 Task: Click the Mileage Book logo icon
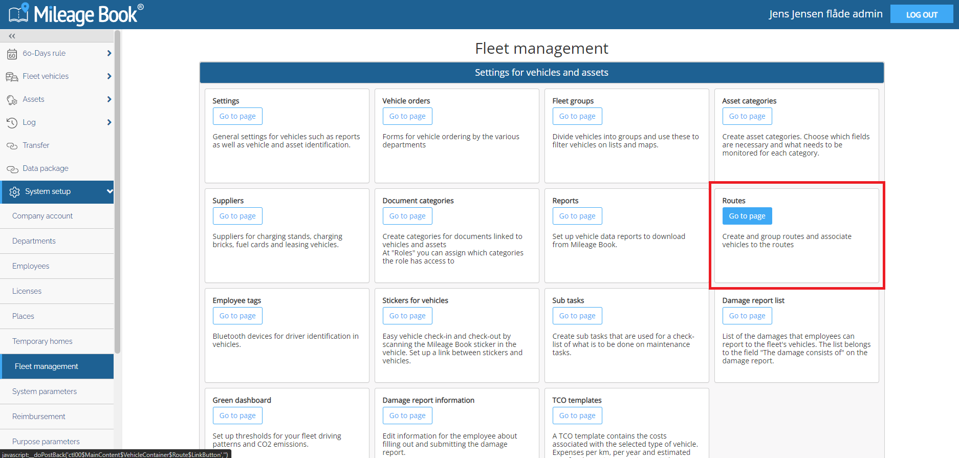click(19, 13)
